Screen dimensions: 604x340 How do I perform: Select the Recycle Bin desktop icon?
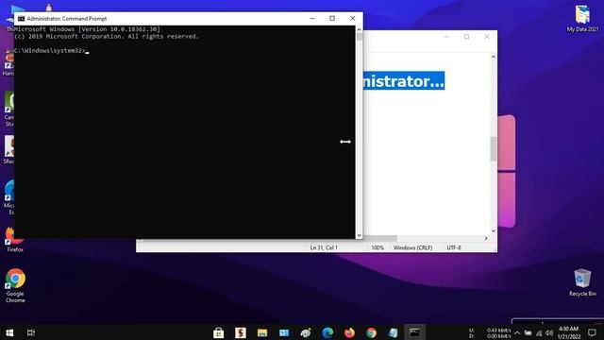582,282
